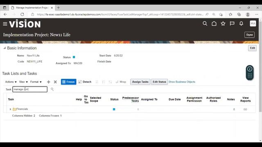This screenshot has width=262, height=147.
Task: Open browser zoom control in address bar
Action: pos(214,15)
